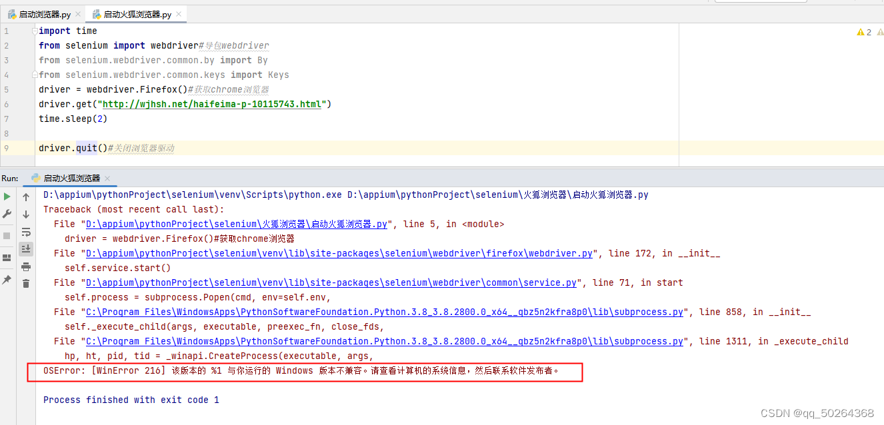Select the 启动火狐浏览器 run tab
Image resolution: width=884 pixels, height=425 pixels.
click(x=73, y=178)
